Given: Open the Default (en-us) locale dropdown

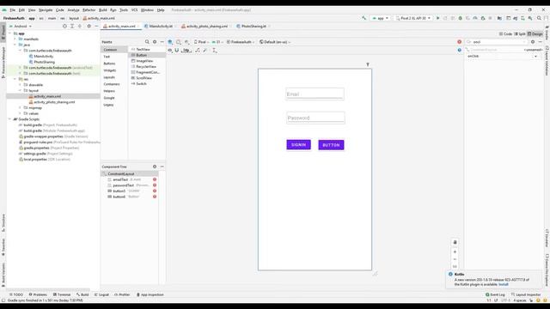Looking at the screenshot, I should (275, 42).
